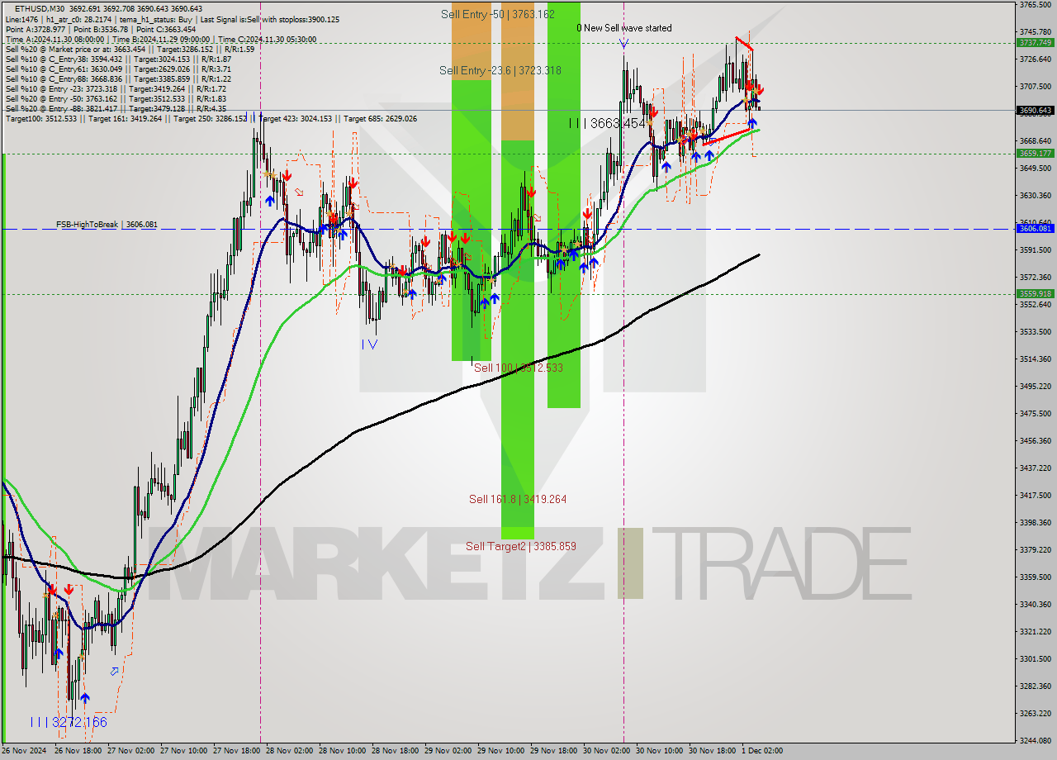Click the 'I V' wave marker below candles
The image size is (1057, 760).
coord(369,344)
